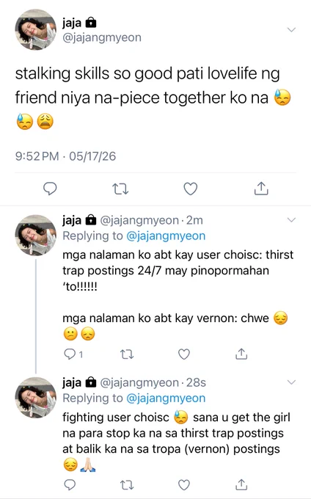View jaja's profile picture on main tweet

tap(35, 29)
